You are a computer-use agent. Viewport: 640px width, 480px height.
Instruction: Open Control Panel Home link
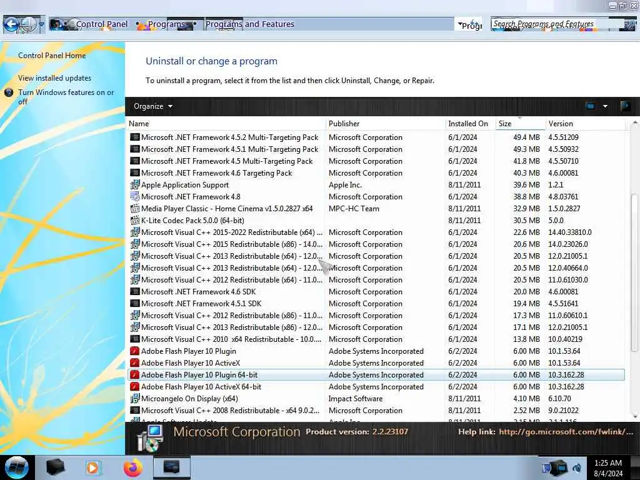click(x=52, y=56)
